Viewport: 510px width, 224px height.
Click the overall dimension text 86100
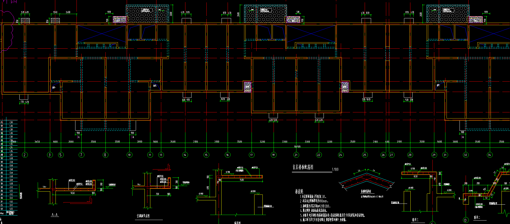(x=297, y=146)
